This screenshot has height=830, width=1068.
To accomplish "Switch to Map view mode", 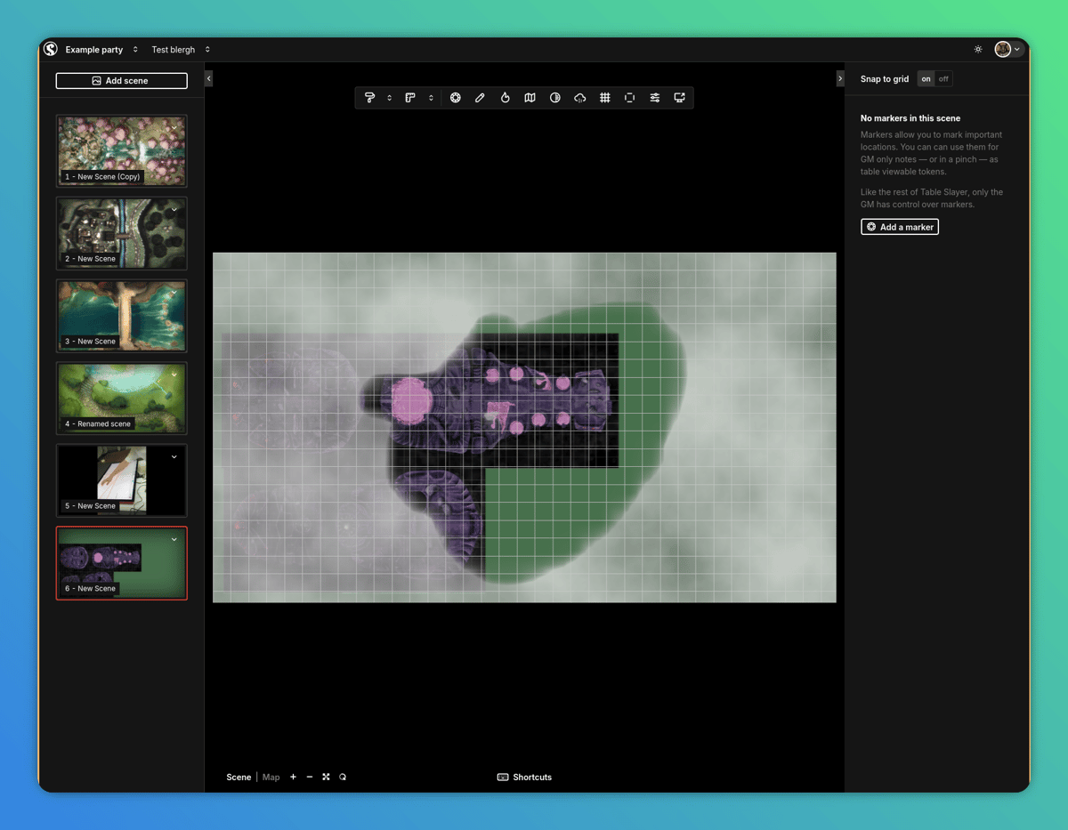I will coord(271,778).
